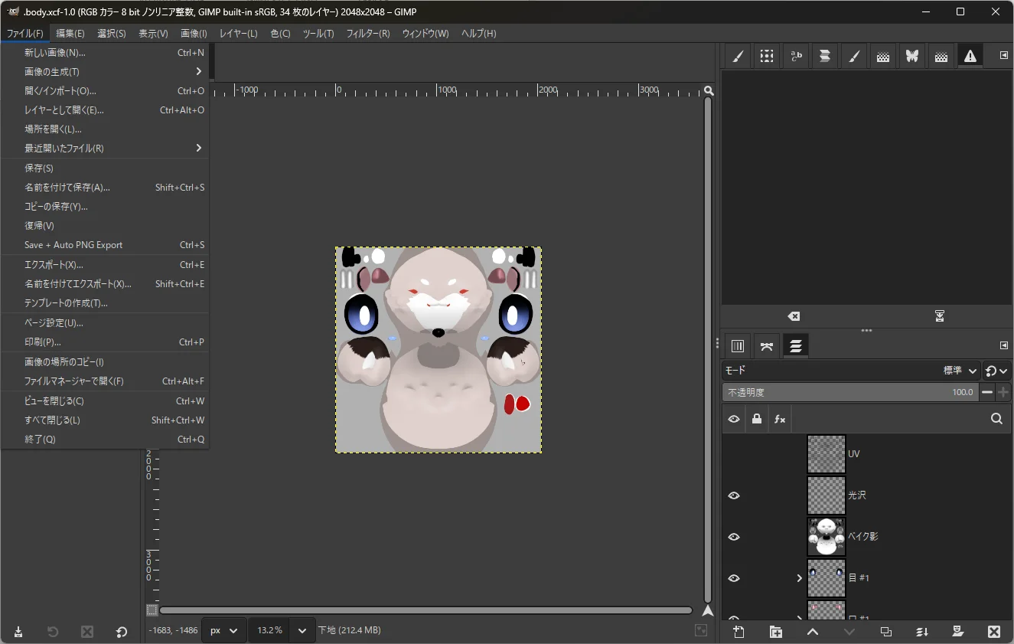The image size is (1014, 644).
Task: Toggle the quick mask button below vertical ruler
Action: (x=152, y=610)
